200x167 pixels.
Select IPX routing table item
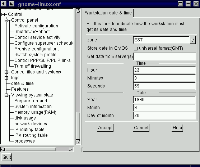click(31, 135)
